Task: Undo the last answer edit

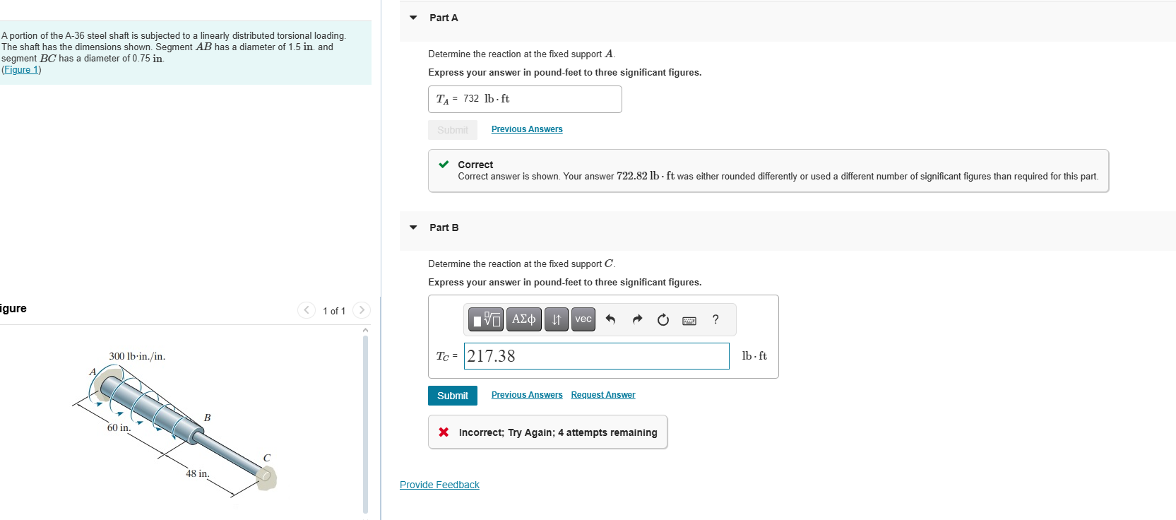Action: tap(610, 319)
